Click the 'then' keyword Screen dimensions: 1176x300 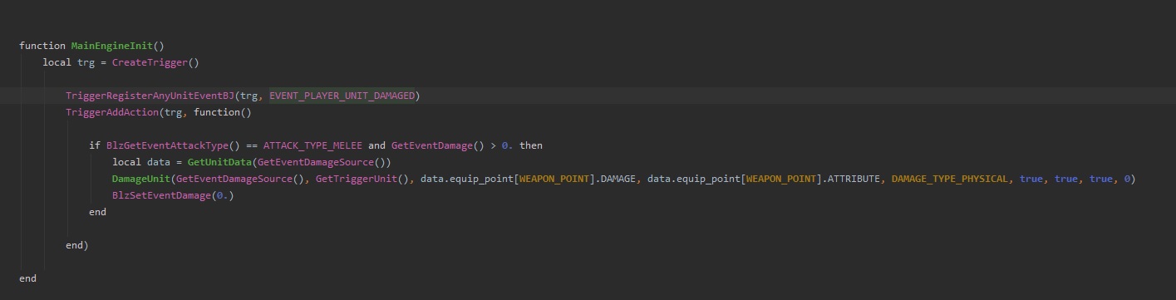pyautogui.click(x=531, y=145)
